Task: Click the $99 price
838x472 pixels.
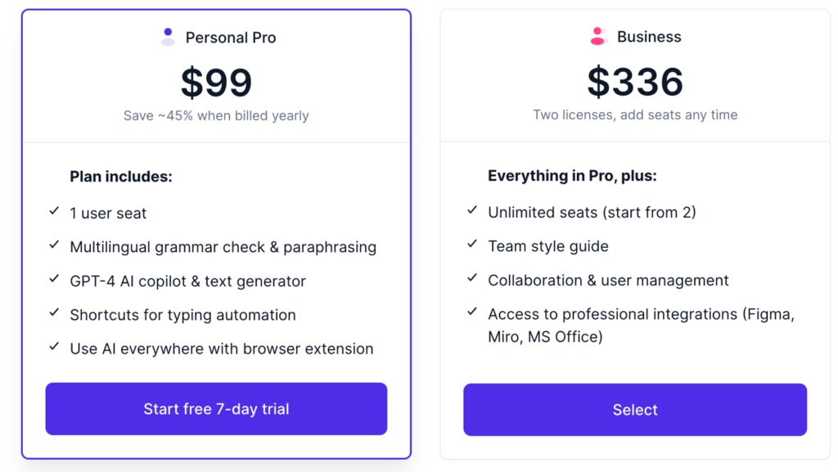Action: click(x=216, y=83)
